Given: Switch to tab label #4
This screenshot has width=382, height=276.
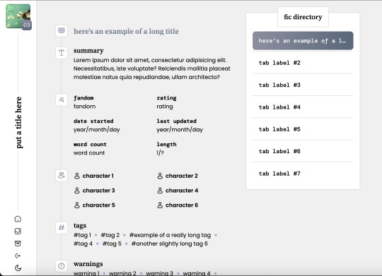Looking at the screenshot, I should [303, 107].
